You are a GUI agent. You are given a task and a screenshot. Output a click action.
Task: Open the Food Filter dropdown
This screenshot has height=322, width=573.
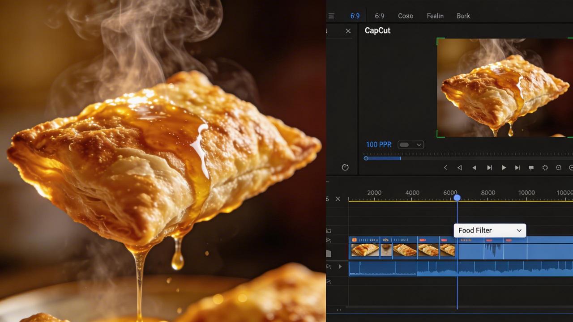tap(490, 230)
